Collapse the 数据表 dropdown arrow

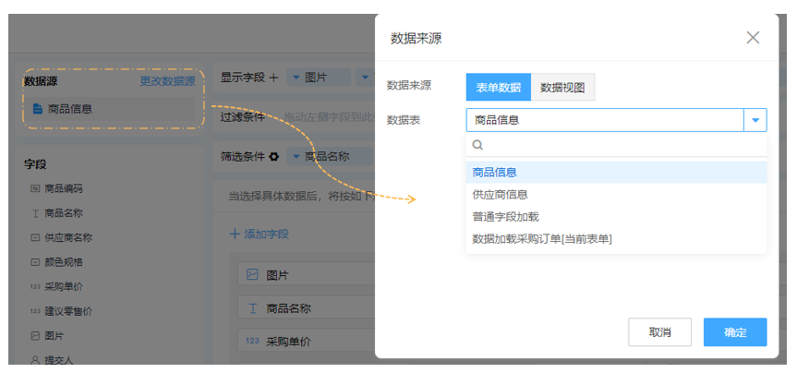click(755, 120)
